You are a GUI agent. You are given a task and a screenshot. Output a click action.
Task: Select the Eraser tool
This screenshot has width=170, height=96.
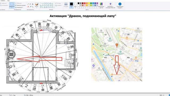click(x=28, y=7)
